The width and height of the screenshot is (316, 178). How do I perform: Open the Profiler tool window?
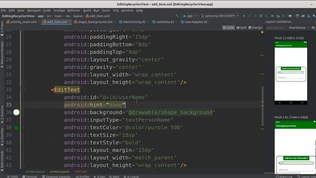pyautogui.click(x=82, y=177)
